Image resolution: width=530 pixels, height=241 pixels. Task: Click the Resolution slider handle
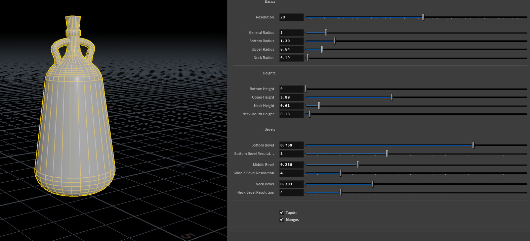(x=423, y=17)
